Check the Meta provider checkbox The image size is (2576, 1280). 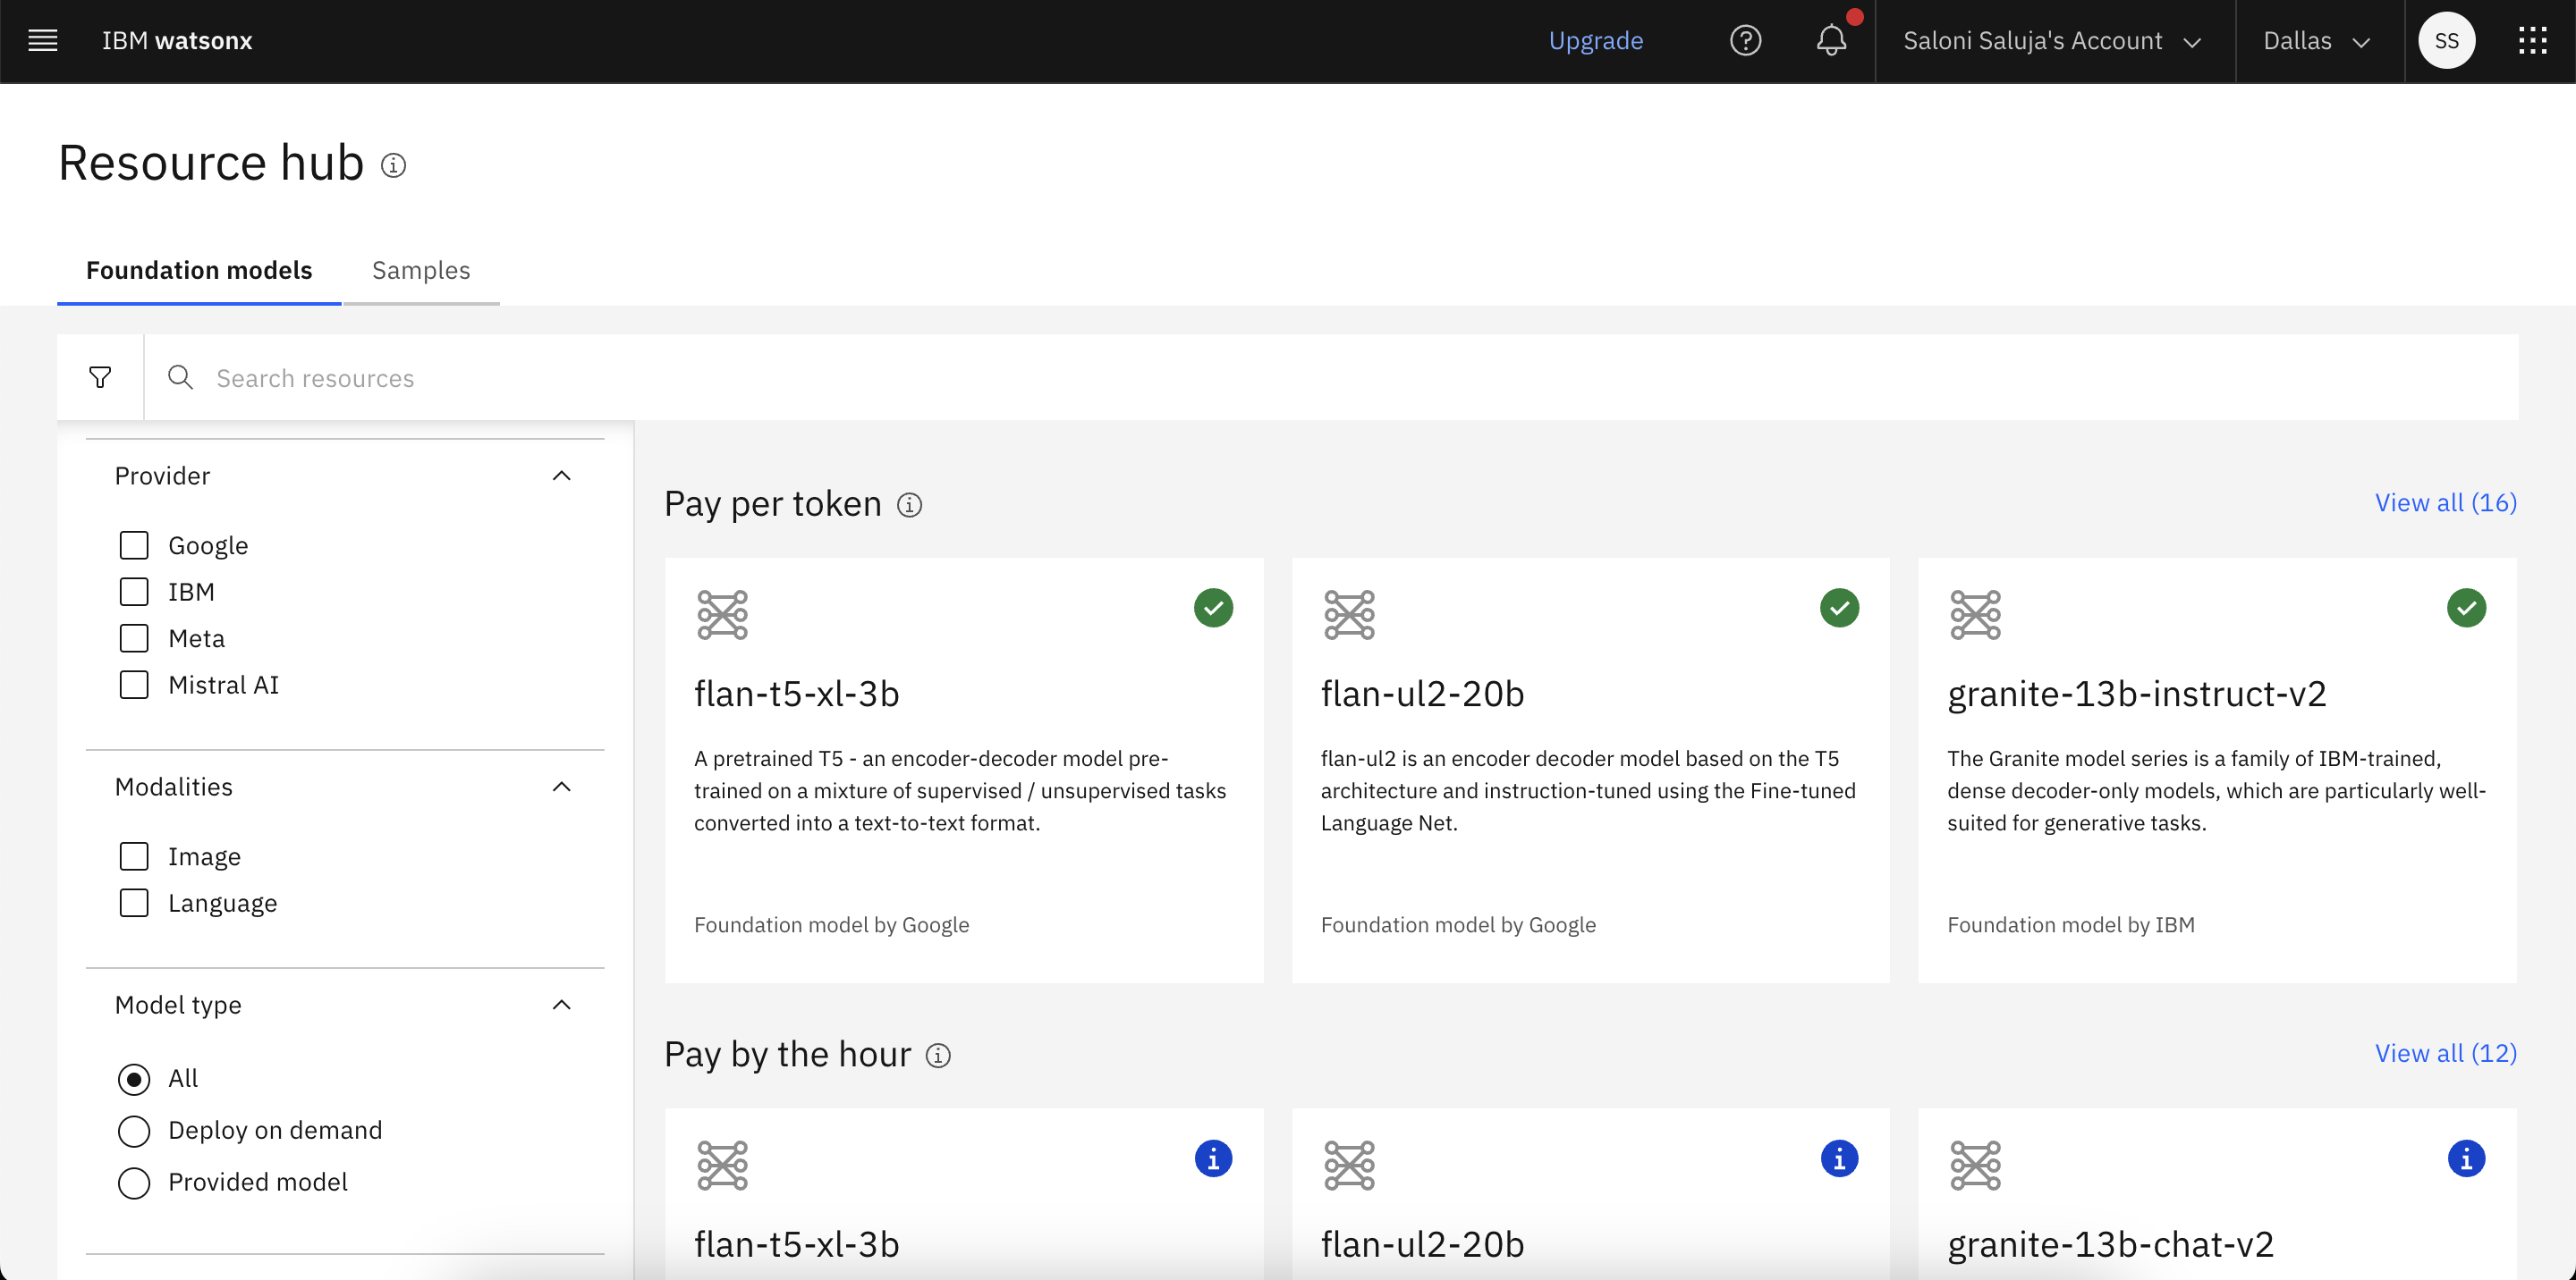(134, 638)
